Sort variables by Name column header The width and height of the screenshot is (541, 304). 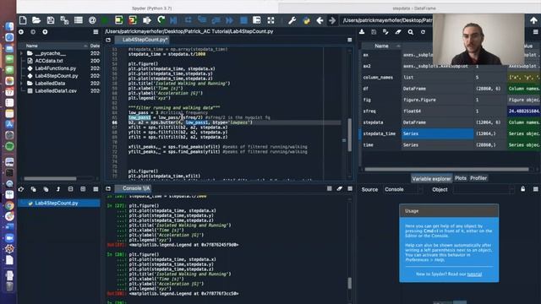click(381, 46)
